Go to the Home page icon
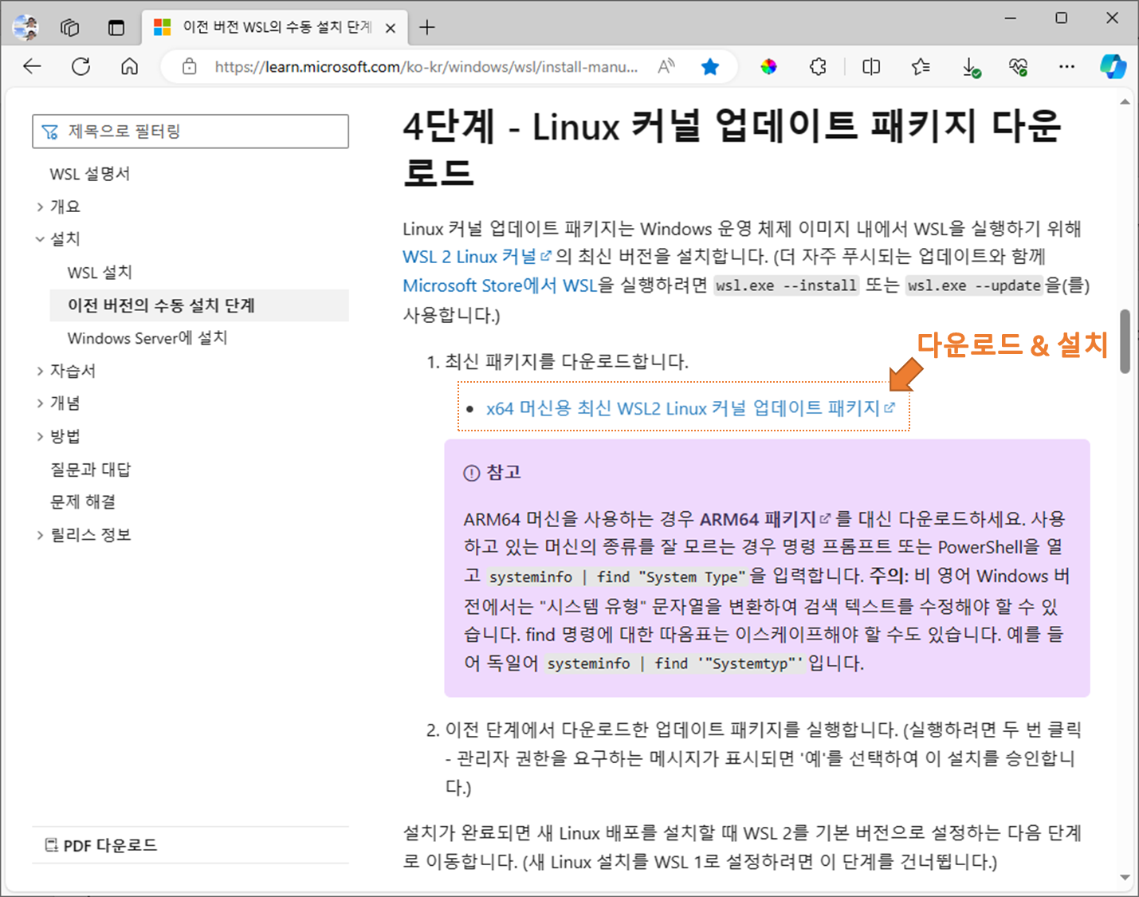Screen dimensions: 1139x897 coord(129,67)
